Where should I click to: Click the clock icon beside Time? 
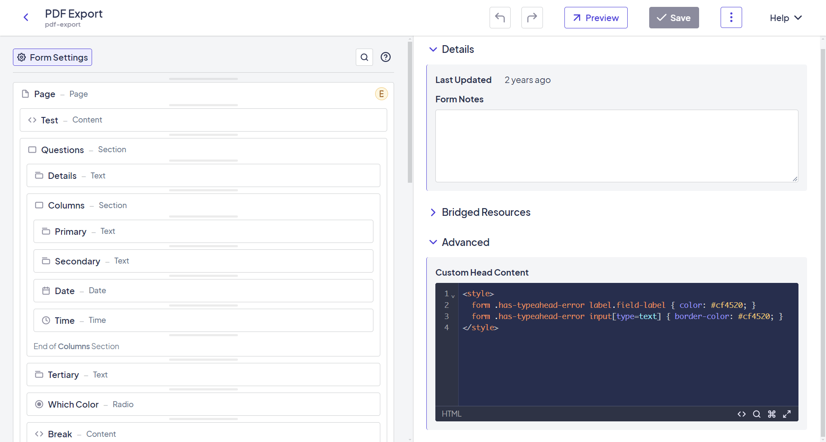pos(46,320)
